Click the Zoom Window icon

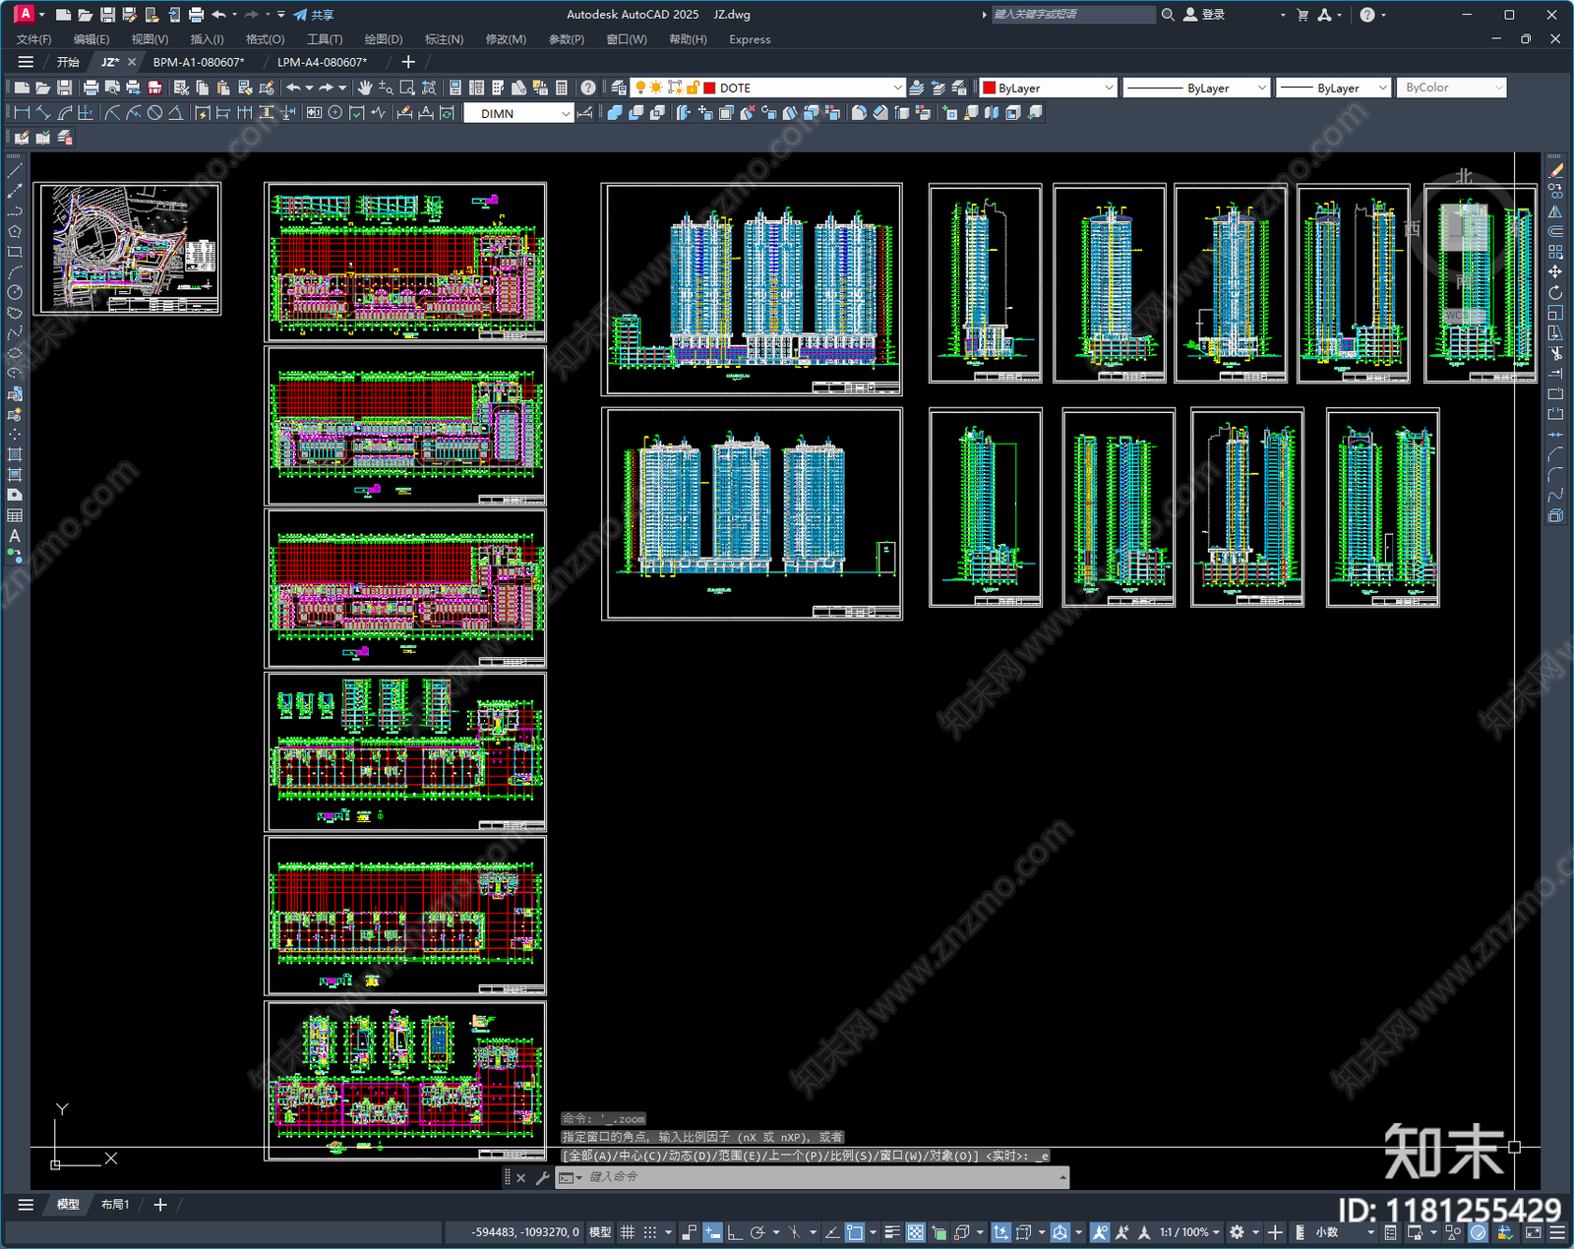pos(407,88)
